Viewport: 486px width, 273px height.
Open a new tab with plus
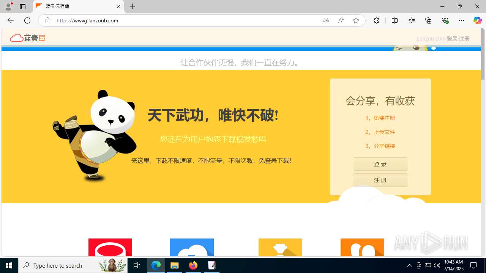(x=133, y=6)
